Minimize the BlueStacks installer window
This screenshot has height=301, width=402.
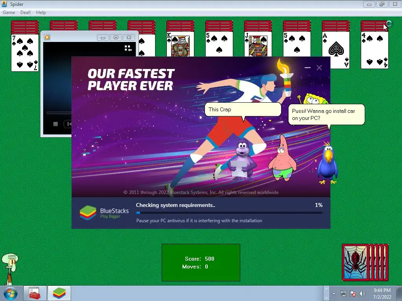[307, 67]
